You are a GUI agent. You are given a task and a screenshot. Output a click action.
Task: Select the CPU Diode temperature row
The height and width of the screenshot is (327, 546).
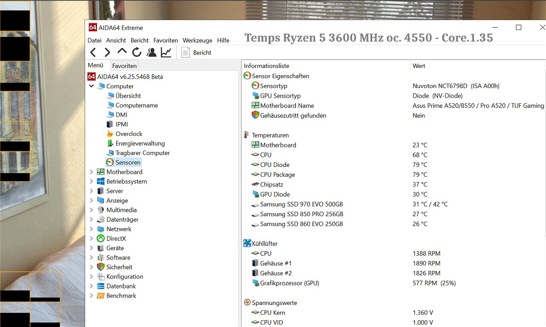(x=393, y=165)
